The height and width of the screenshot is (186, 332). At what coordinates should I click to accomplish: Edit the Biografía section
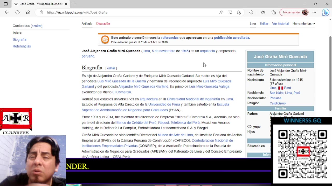coord(111,68)
